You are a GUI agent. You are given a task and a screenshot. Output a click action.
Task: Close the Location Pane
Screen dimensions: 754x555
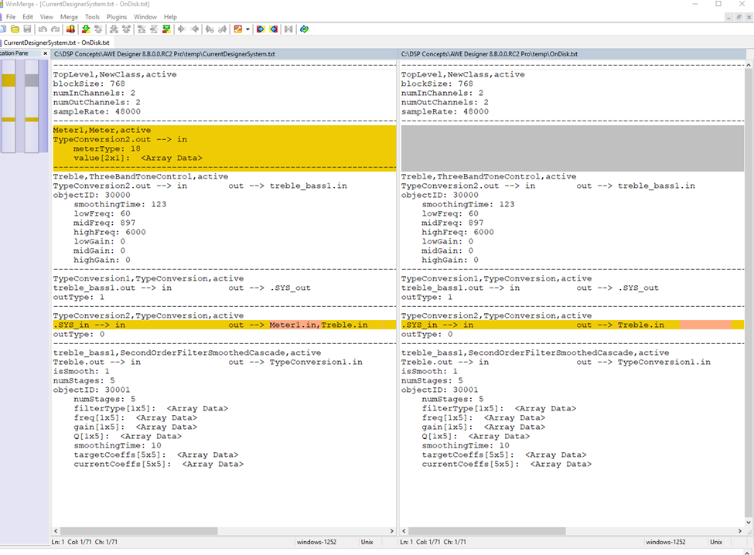point(45,53)
